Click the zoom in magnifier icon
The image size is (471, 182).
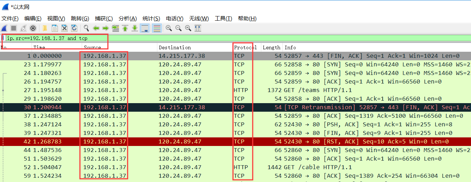coord(168,28)
